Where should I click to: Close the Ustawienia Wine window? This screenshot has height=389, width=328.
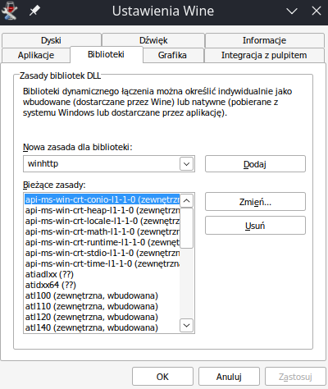(317, 11)
